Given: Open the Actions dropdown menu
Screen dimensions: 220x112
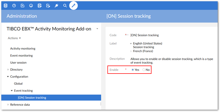Looking at the screenshot, I should tap(14, 38).
